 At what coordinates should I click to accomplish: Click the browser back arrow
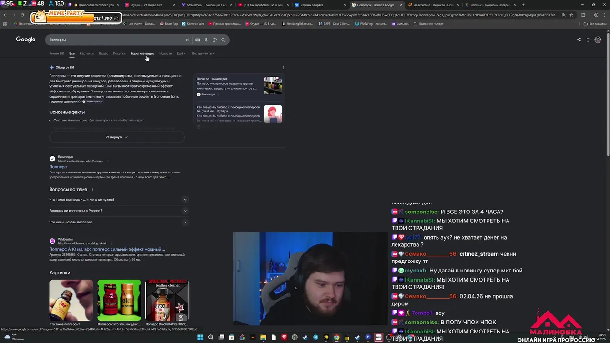pyautogui.click(x=5, y=15)
